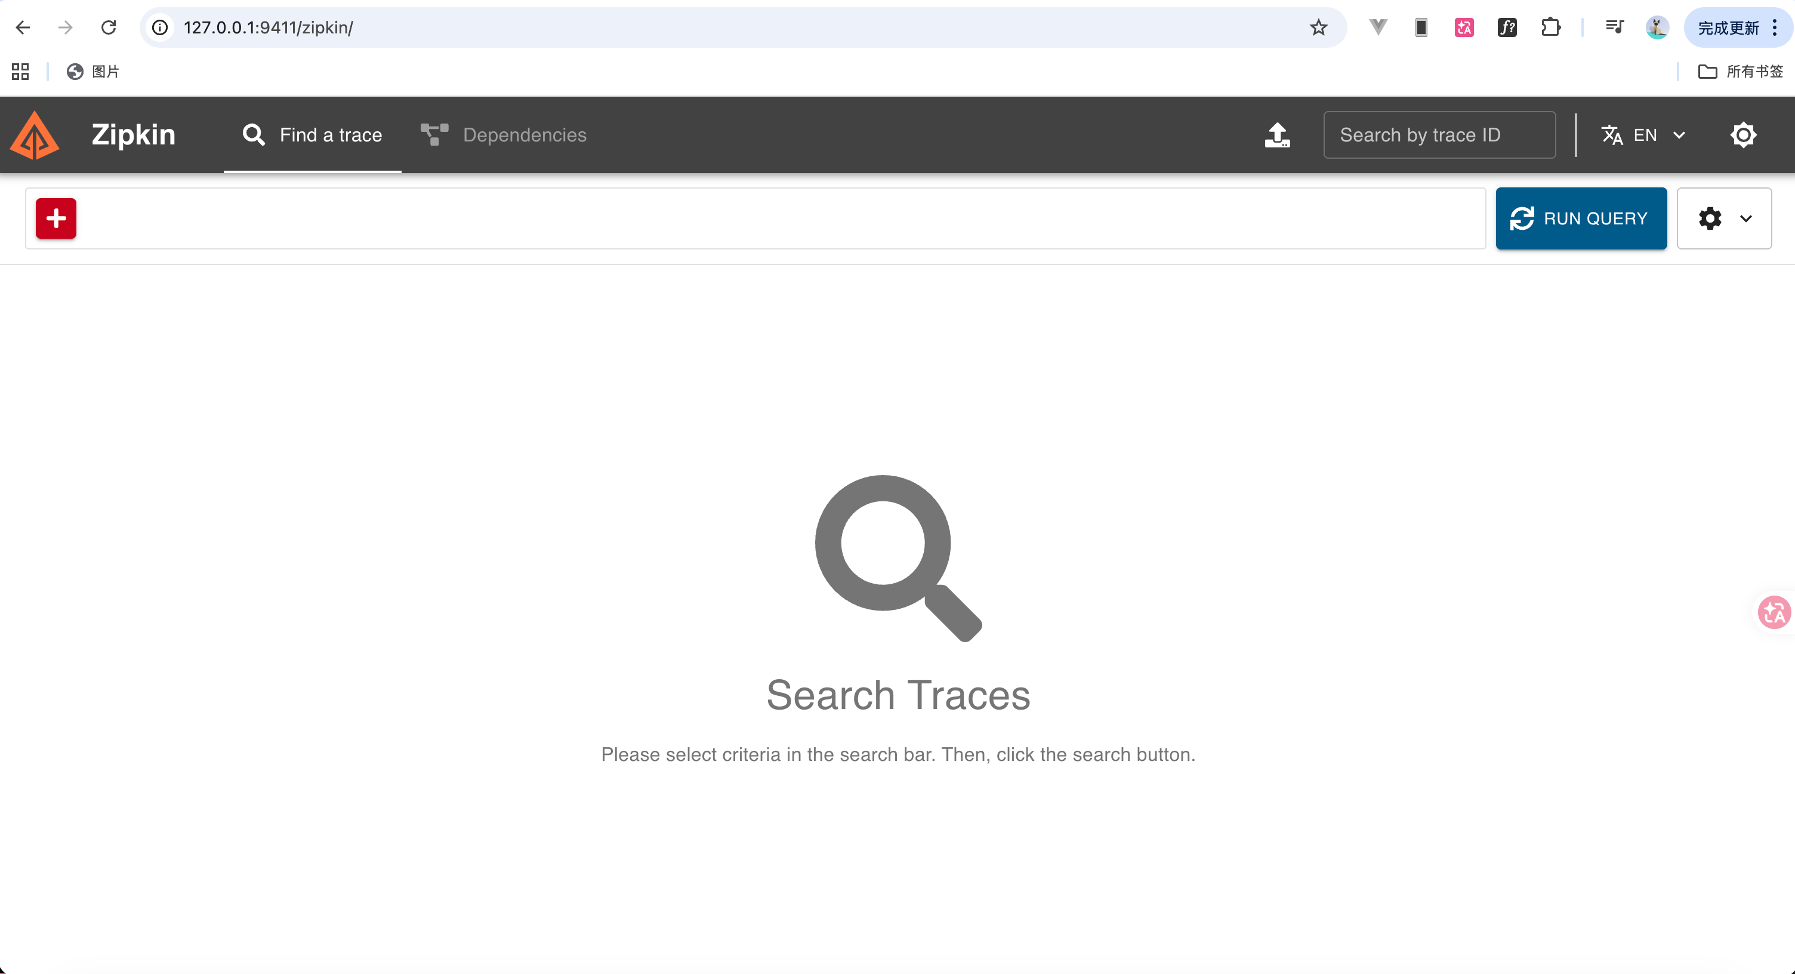Open the media control playlist icon
The image size is (1795, 974).
[x=1615, y=28]
